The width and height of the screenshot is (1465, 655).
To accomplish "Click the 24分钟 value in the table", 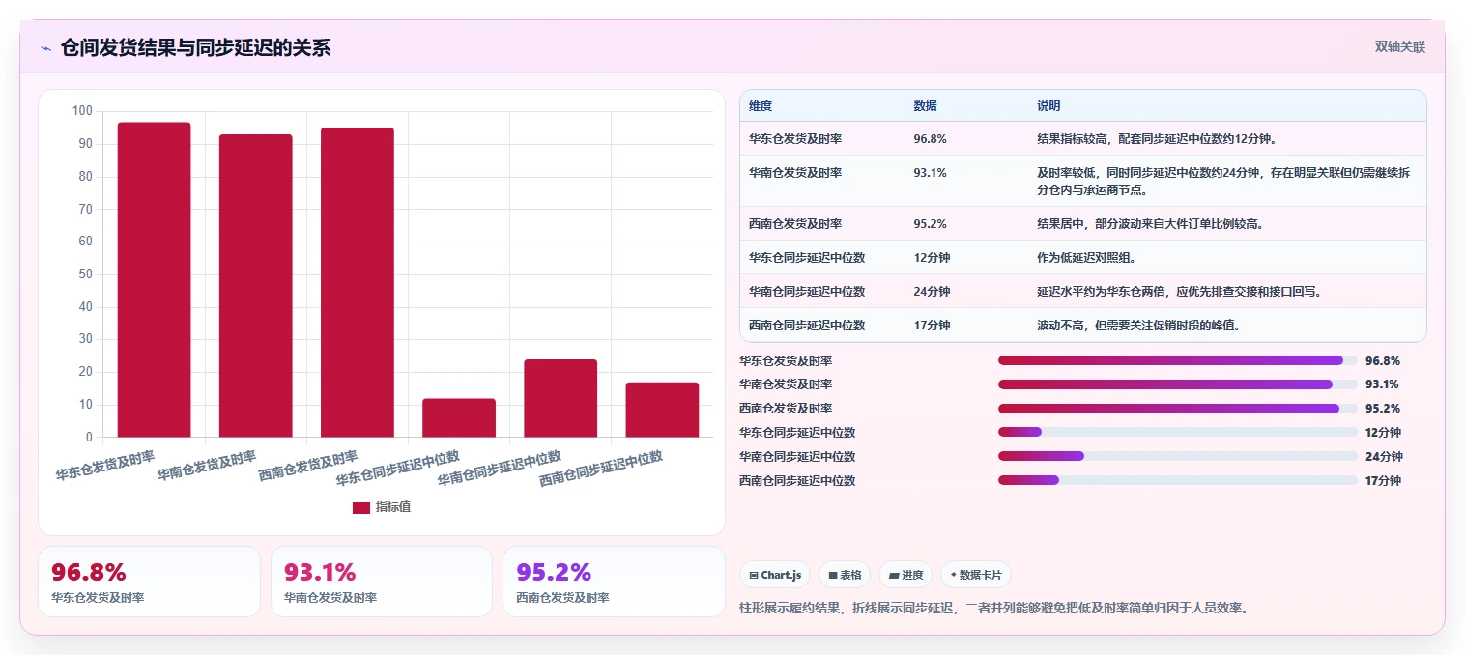I will tap(932, 292).
